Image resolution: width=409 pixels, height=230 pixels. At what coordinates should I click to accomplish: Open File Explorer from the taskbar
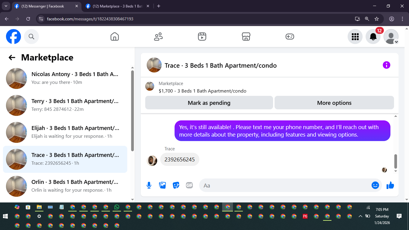click(39, 207)
